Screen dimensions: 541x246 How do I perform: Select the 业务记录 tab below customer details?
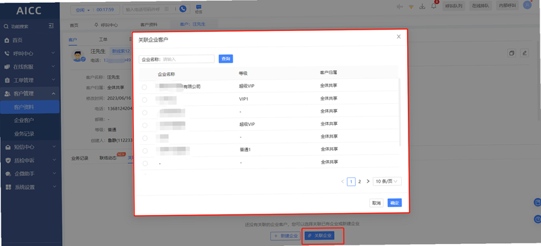coord(80,158)
